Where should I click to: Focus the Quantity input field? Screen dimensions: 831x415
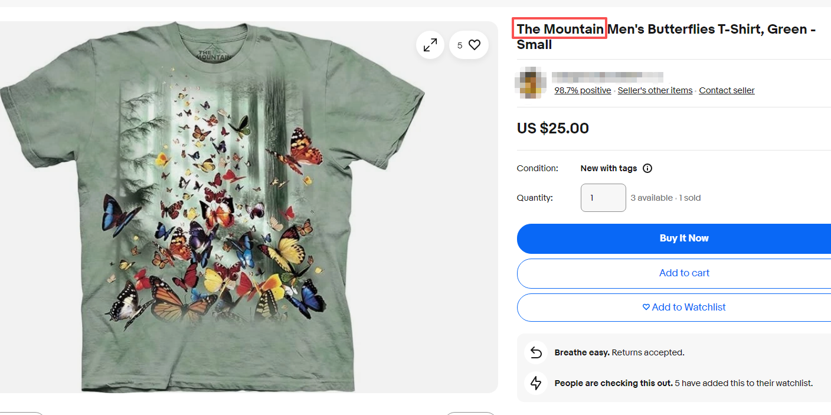pos(603,198)
